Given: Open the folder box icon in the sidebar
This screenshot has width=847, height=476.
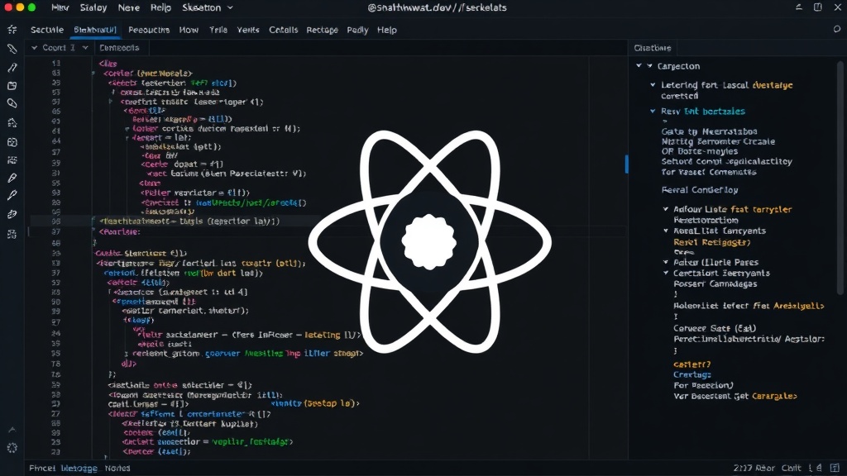Looking at the screenshot, I should [12, 86].
